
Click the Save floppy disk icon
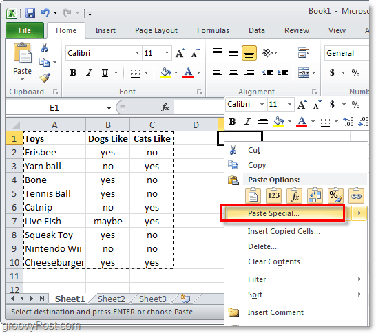coord(30,13)
